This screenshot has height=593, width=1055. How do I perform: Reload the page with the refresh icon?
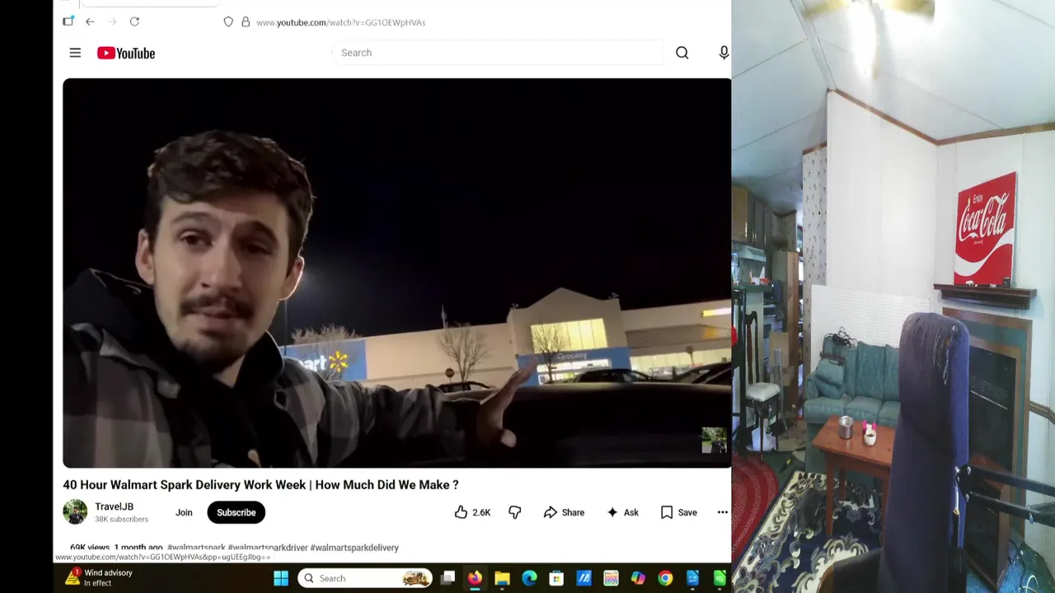(134, 21)
